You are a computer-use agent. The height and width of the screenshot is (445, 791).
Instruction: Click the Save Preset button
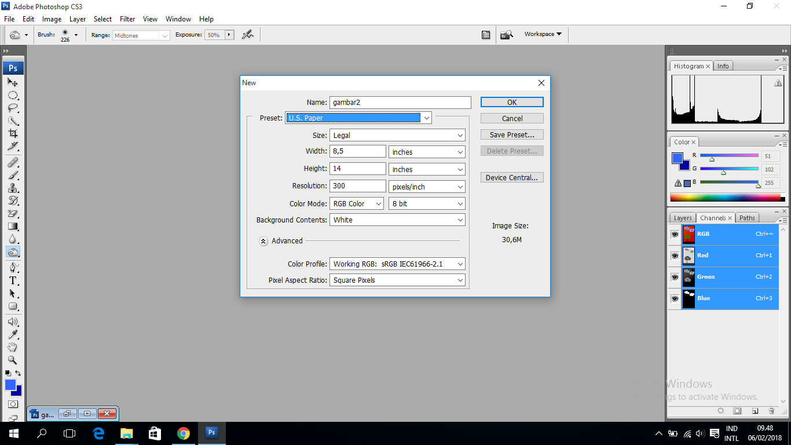pos(511,134)
